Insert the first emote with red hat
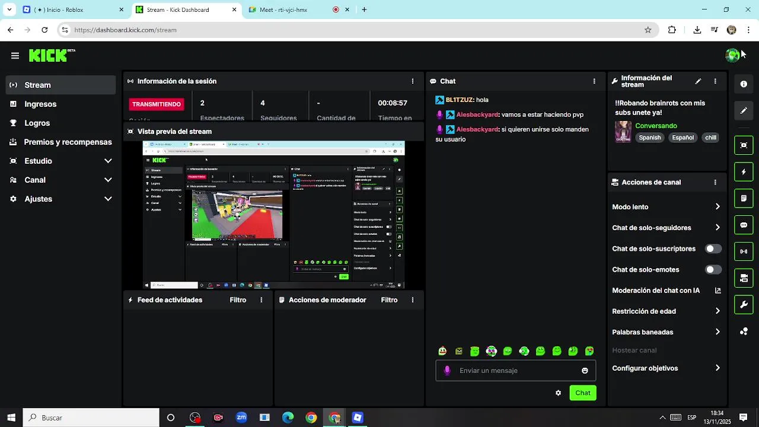The height and width of the screenshot is (427, 759). pos(442,351)
